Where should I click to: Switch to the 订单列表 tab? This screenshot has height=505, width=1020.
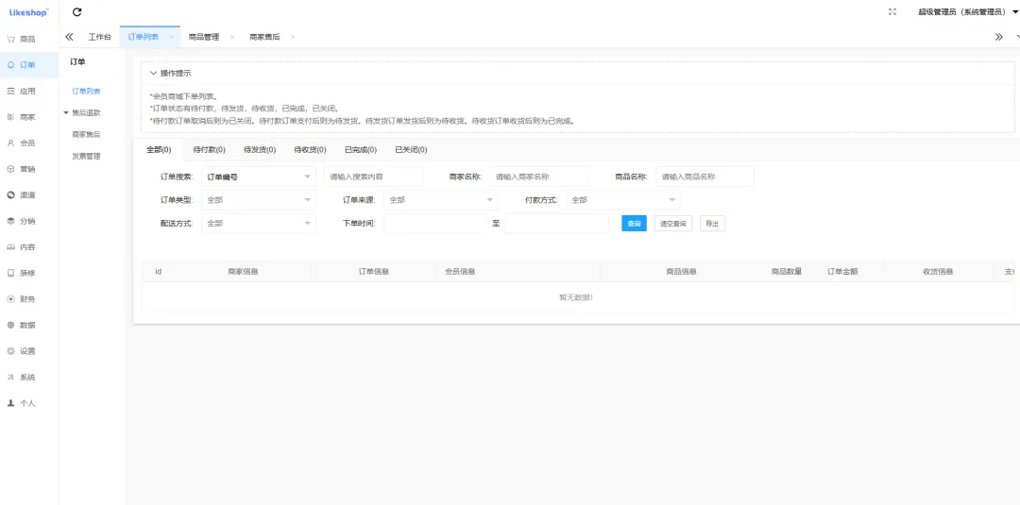click(144, 37)
